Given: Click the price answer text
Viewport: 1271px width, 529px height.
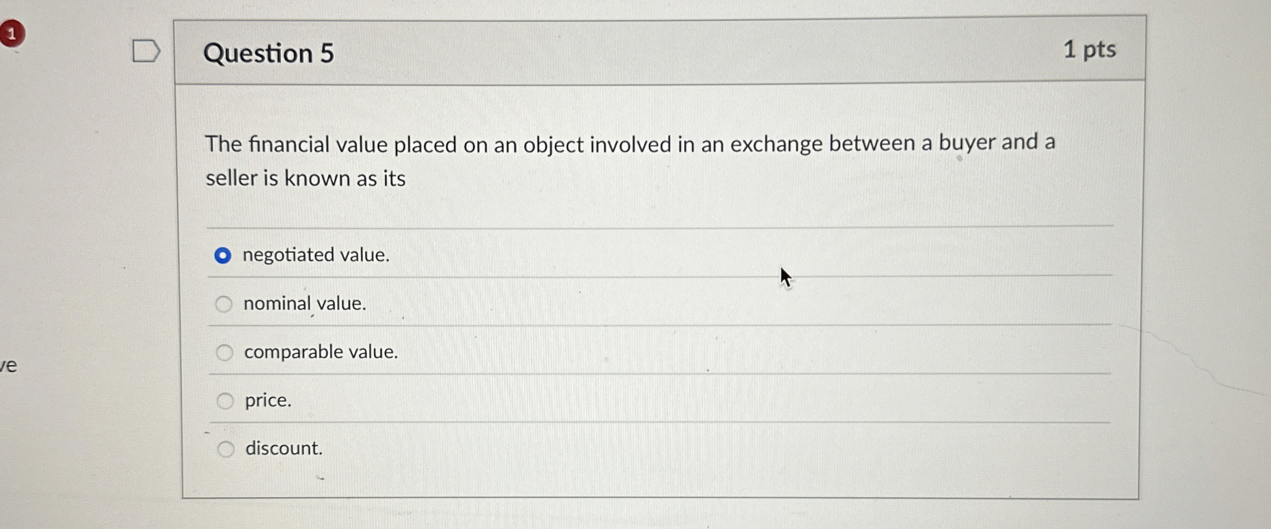Looking at the screenshot, I should pyautogui.click(x=267, y=400).
